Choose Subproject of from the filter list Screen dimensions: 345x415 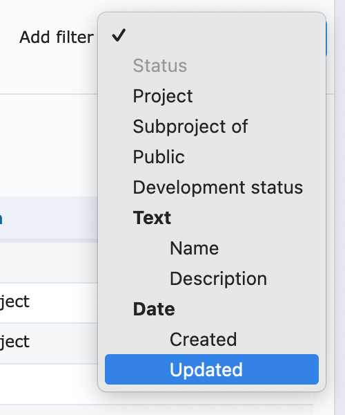click(190, 127)
